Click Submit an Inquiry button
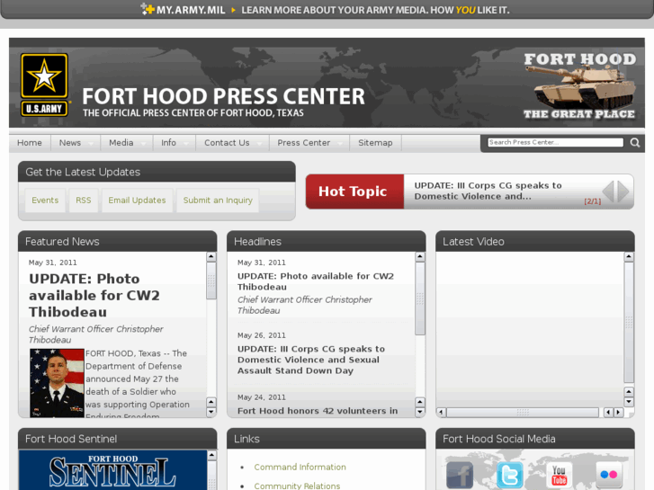The height and width of the screenshot is (490, 654). pos(218,200)
